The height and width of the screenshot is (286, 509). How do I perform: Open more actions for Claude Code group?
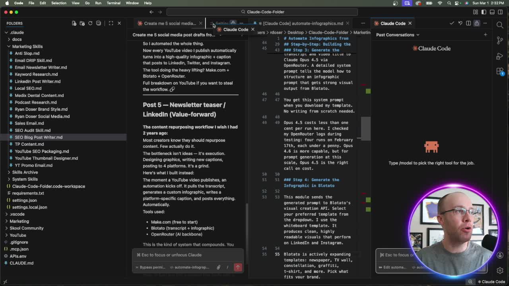tap(485, 23)
